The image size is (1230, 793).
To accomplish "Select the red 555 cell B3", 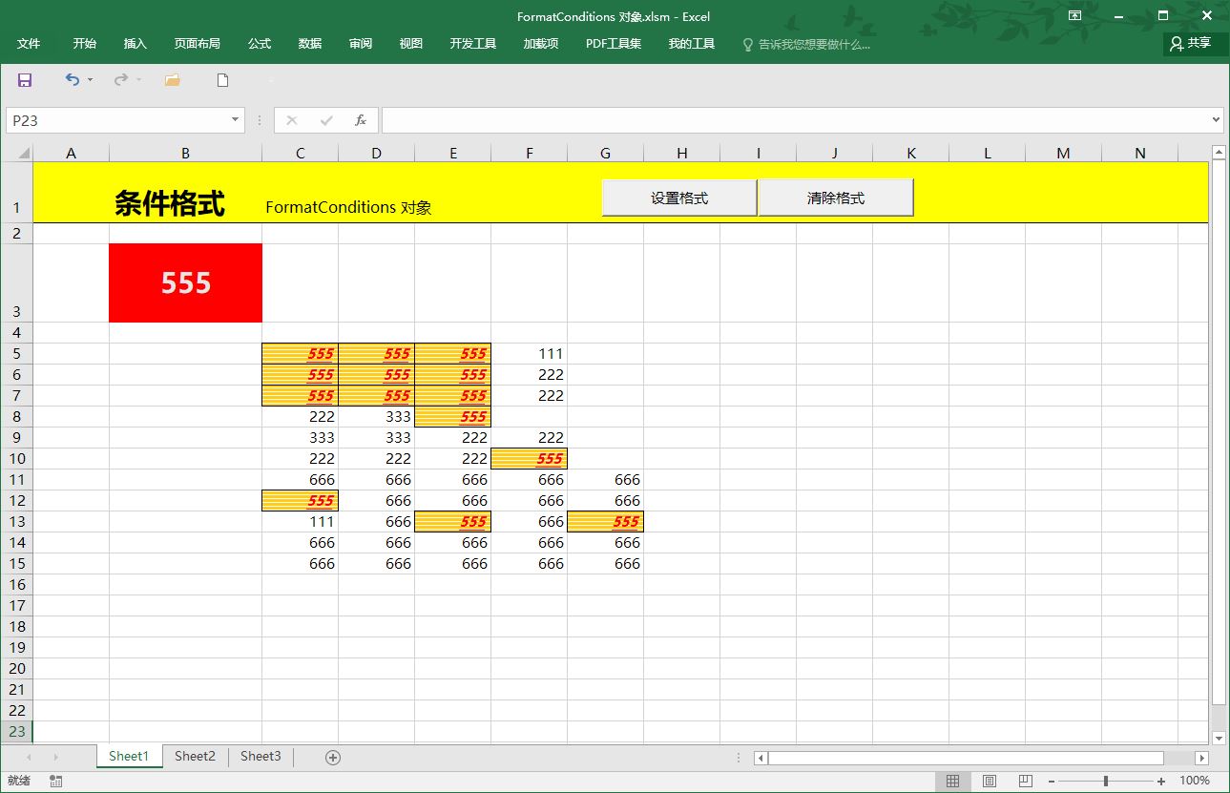I will click(x=186, y=282).
